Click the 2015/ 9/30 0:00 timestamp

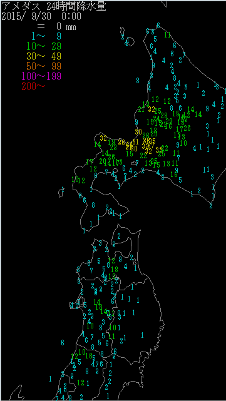41,17
